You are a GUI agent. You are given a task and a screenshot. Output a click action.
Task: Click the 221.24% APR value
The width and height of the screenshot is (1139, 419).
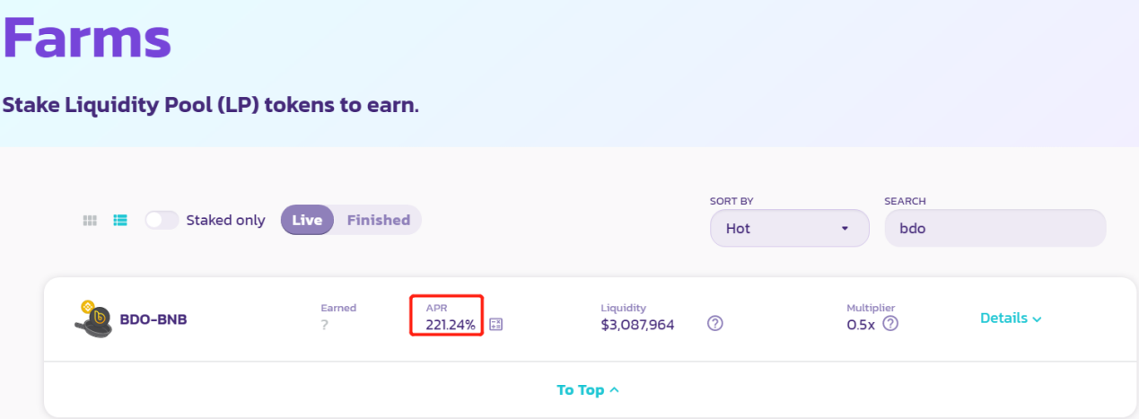pyautogui.click(x=451, y=324)
